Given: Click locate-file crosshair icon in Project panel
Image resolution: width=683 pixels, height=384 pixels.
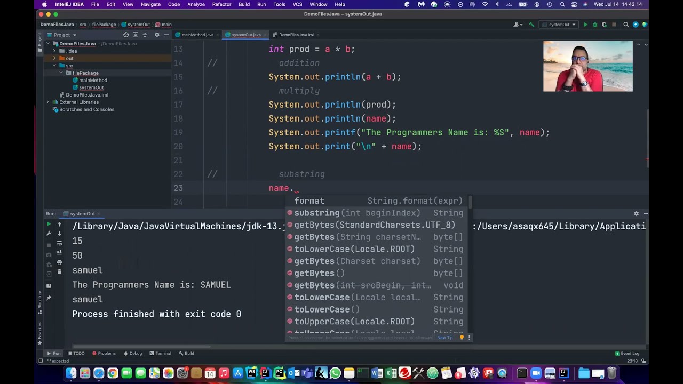Looking at the screenshot, I should point(126,35).
